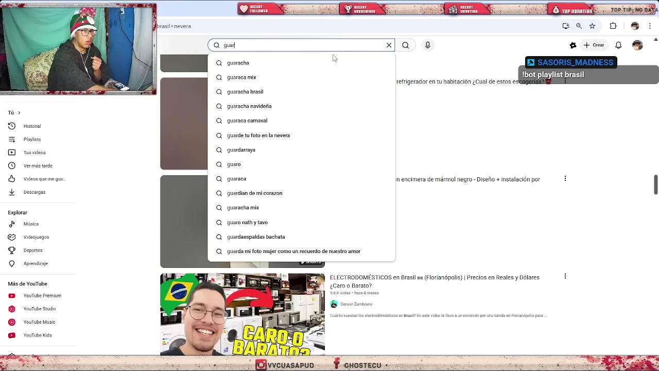Click into the search input field

303,45
